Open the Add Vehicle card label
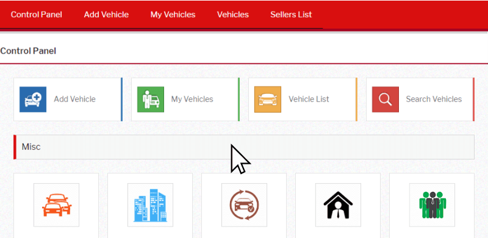The width and height of the screenshot is (488, 238). coord(74,99)
